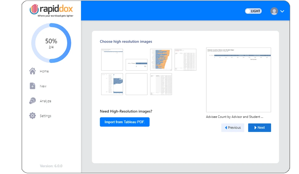Open the Analyze menu item
The height and width of the screenshot is (174, 299).
45,101
